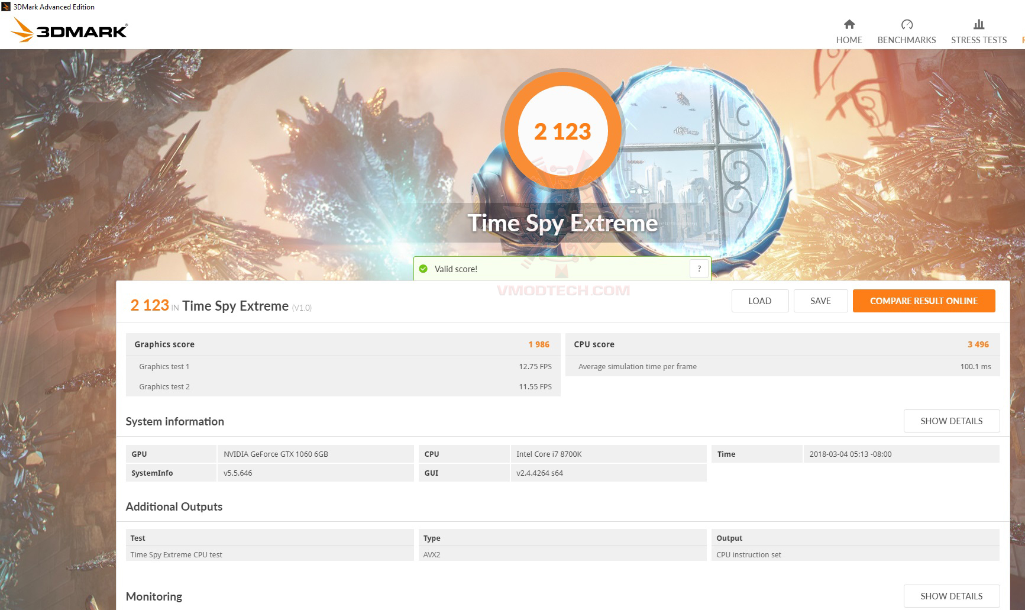This screenshot has width=1025, height=610.
Task: Click the Home house icon
Action: tap(849, 24)
